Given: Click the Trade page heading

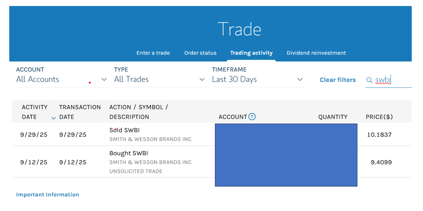Looking at the screenshot, I should (239, 29).
